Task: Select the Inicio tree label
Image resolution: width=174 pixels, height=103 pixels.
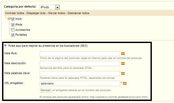Action: [x=19, y=19]
